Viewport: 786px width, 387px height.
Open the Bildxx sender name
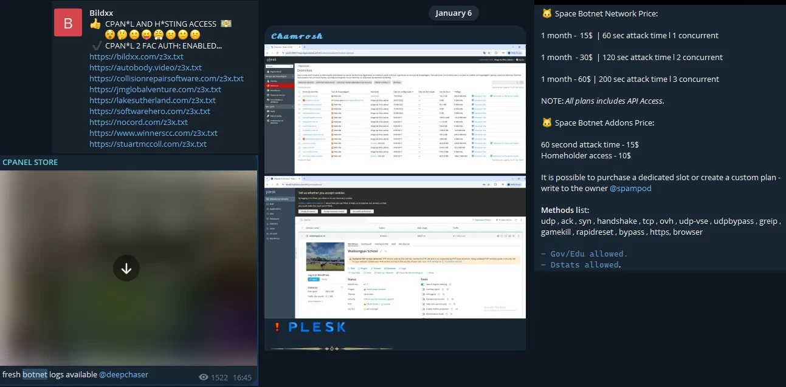point(101,13)
